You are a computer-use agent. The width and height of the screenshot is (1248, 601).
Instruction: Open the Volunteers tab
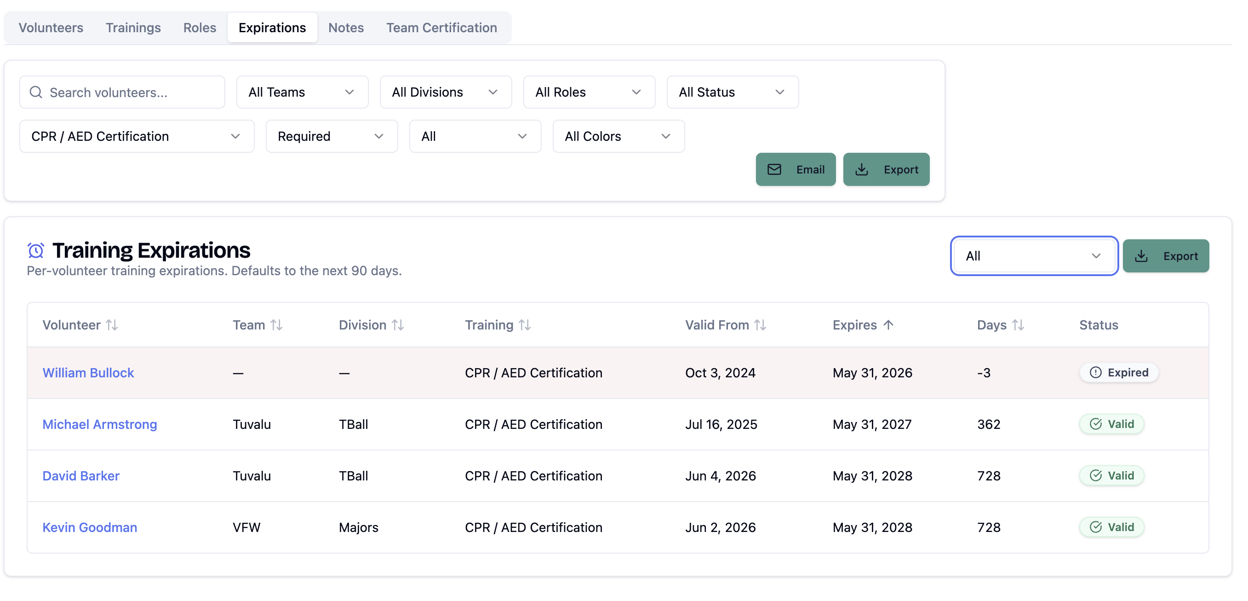(51, 28)
